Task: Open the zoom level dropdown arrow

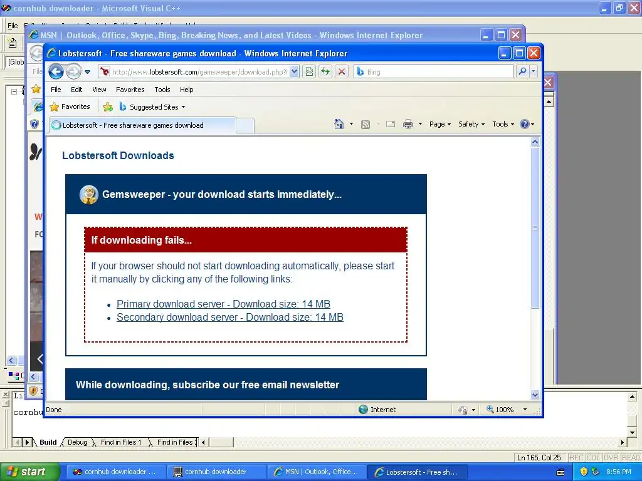Action: pos(525,410)
